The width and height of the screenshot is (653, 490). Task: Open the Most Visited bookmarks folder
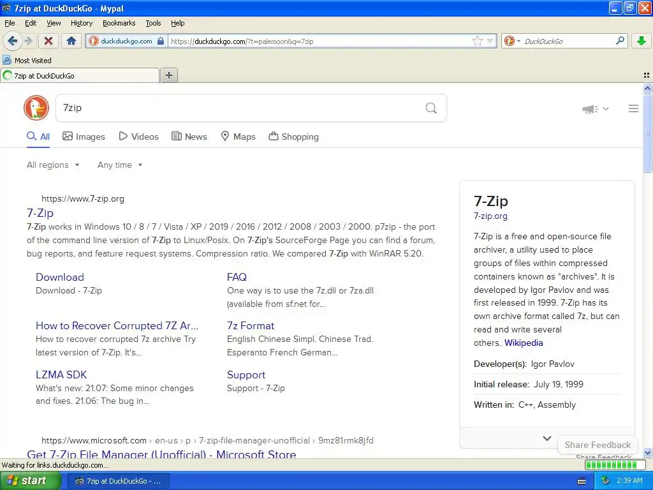[27, 61]
